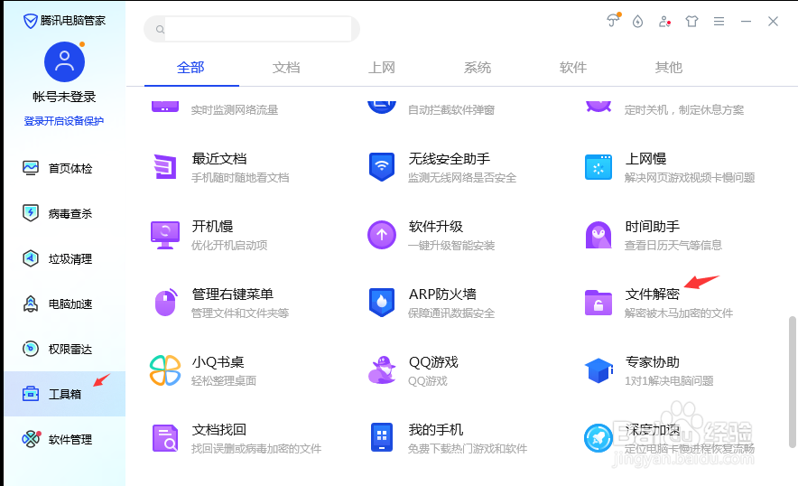Open the main menu hamburger icon
The width and height of the screenshot is (798, 486).
719,22
